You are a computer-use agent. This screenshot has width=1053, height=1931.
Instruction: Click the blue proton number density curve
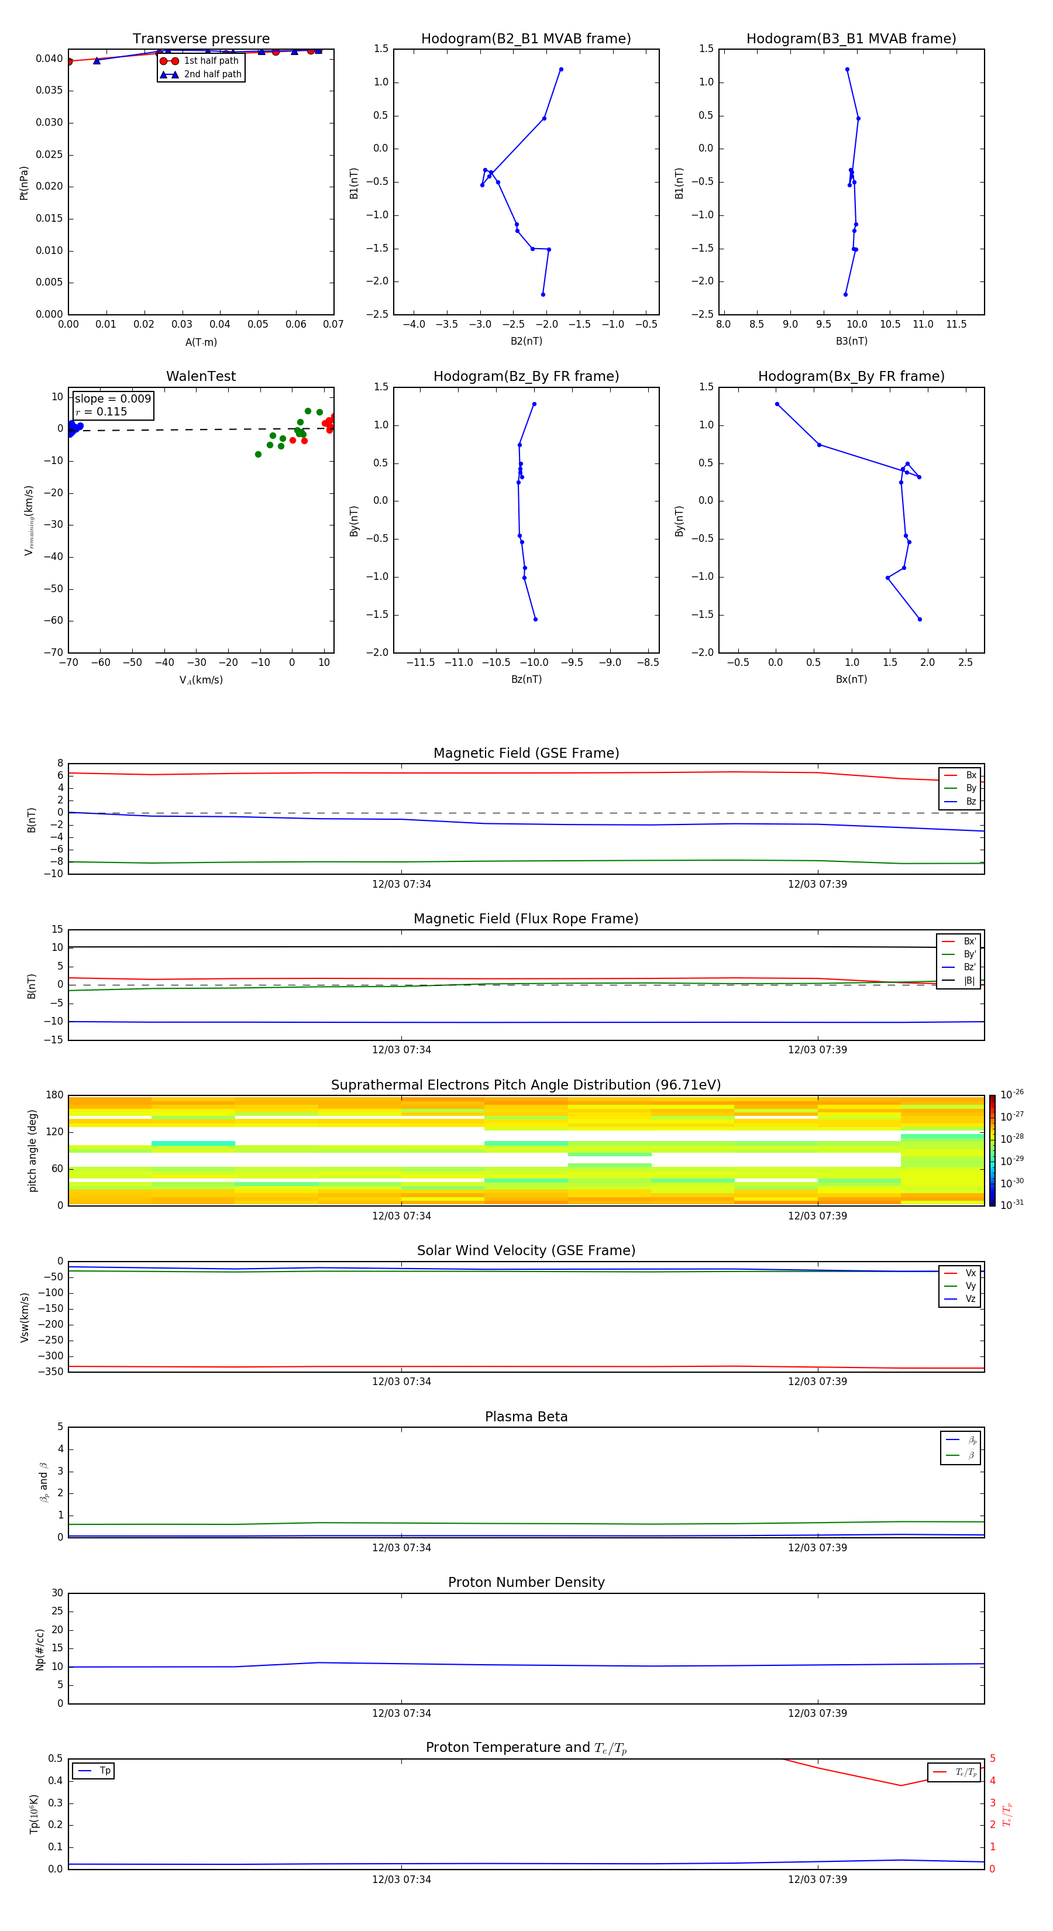[526, 1665]
